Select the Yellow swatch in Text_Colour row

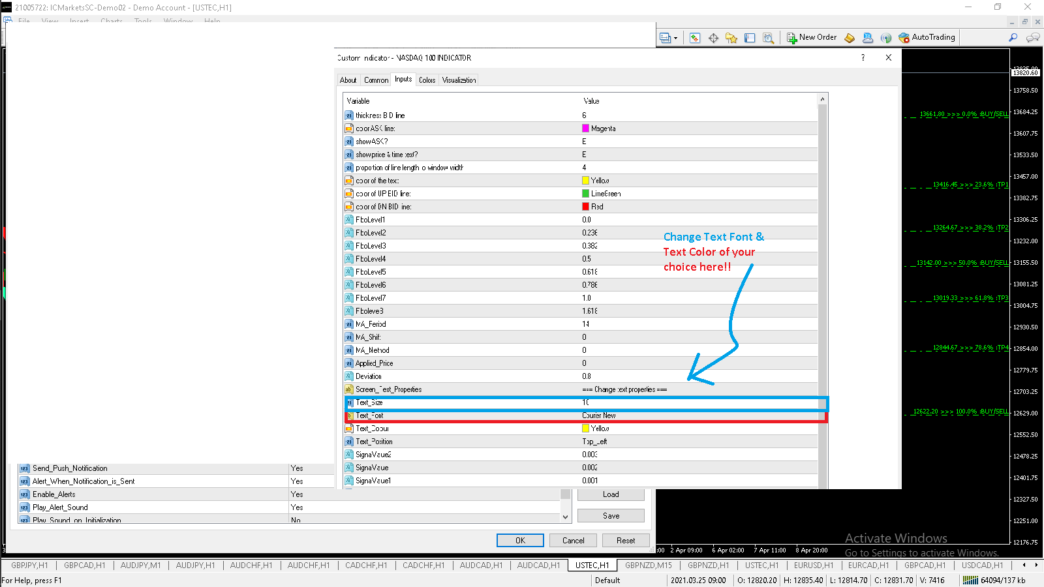click(x=586, y=429)
